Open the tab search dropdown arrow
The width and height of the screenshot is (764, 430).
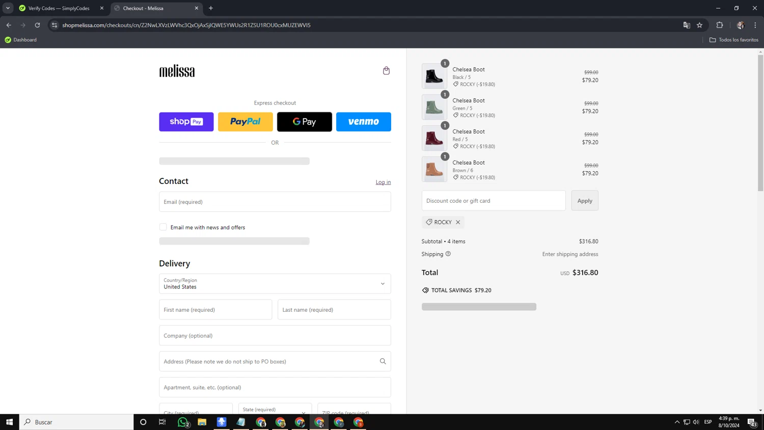coord(8,8)
